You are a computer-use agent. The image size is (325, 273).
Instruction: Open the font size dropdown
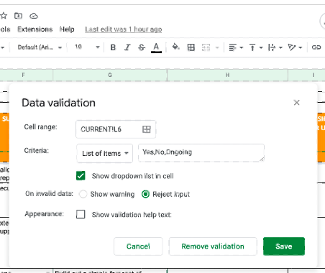point(87,47)
